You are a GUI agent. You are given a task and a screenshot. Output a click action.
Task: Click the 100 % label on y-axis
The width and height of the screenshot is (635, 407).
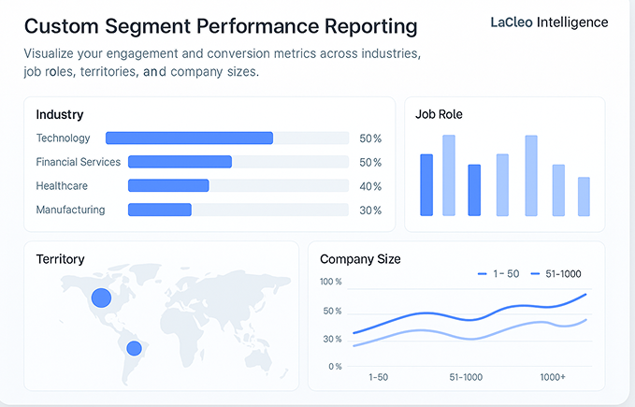[331, 282]
